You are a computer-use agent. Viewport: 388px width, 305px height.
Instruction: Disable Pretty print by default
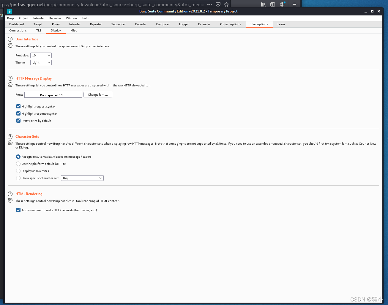(18, 121)
